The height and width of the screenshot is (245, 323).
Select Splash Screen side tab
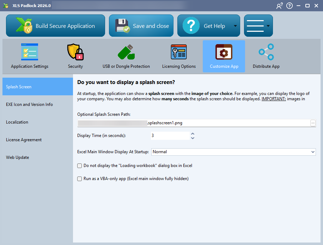[38, 86]
